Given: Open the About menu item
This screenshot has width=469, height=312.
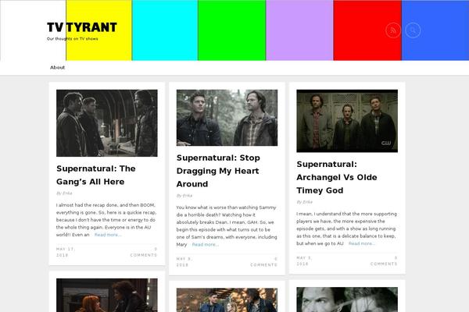Looking at the screenshot, I should (x=57, y=68).
